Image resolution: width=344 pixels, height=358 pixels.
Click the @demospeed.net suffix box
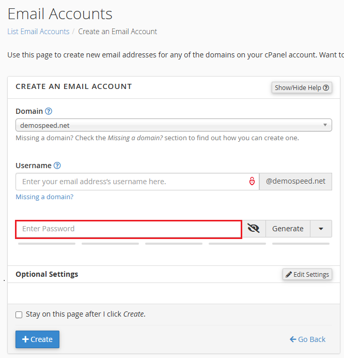coord(295,182)
